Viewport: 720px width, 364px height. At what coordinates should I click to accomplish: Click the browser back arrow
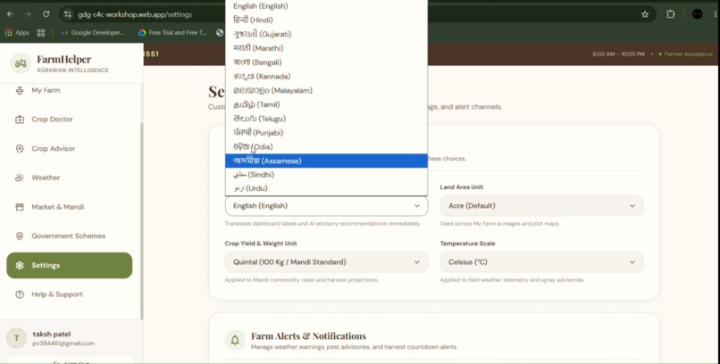click(x=10, y=14)
